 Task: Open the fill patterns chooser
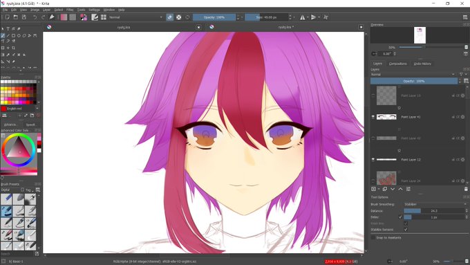tap(73, 17)
